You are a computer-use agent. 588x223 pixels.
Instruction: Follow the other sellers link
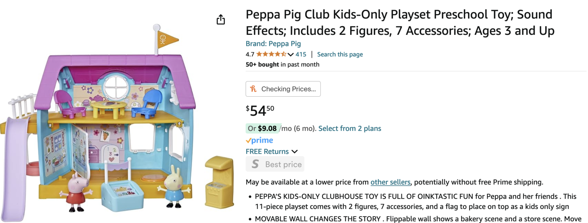tap(390, 182)
